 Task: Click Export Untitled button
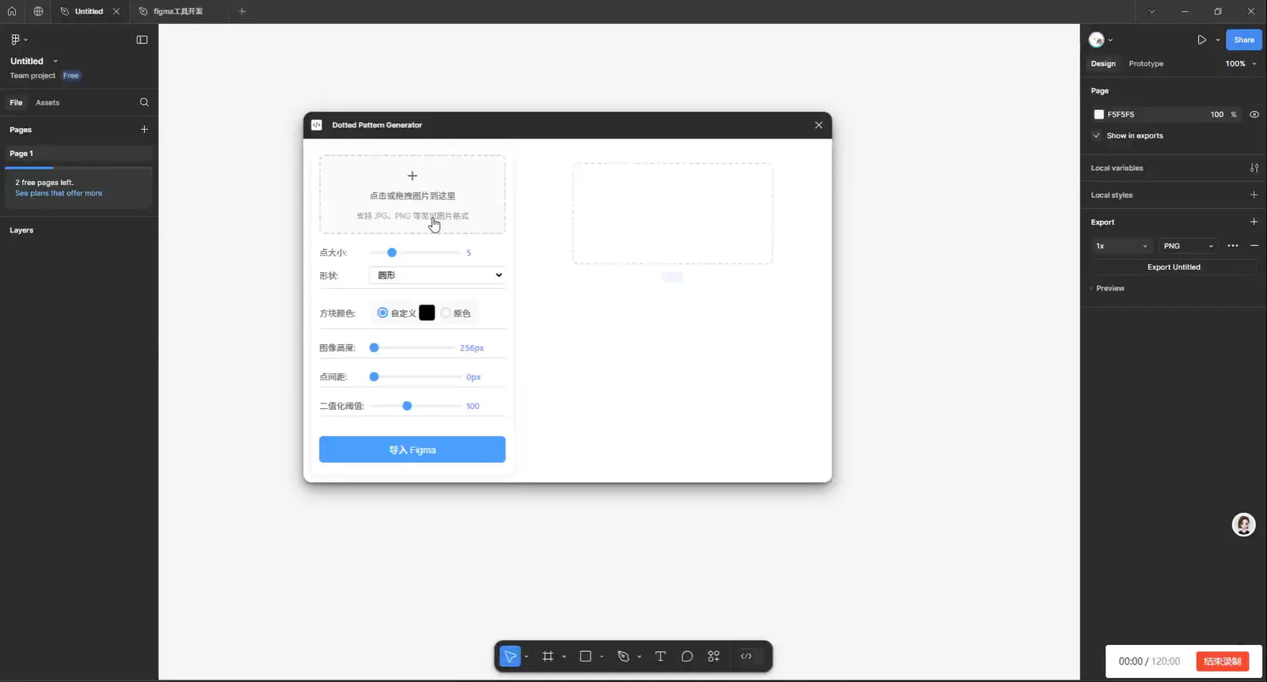pyautogui.click(x=1174, y=267)
